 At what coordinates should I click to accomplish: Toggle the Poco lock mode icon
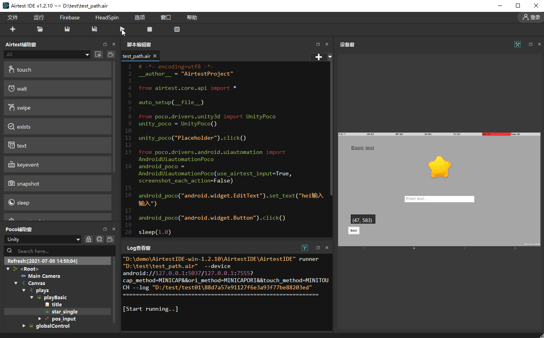89,239
